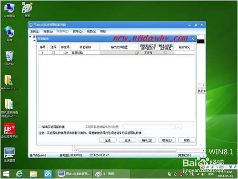Click the 账套号 cell showing 100

click(65, 53)
